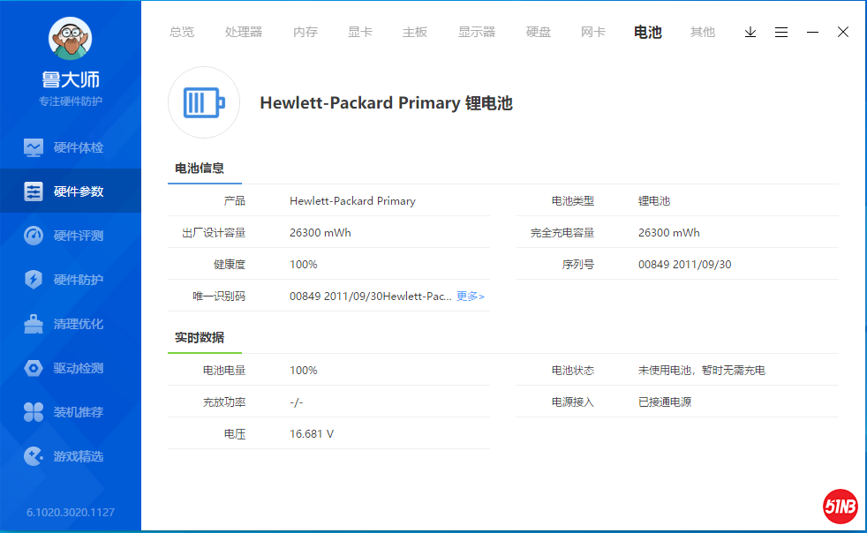Click the 硬件防护 shield icon
Screen dimensions: 867x533
coord(34,280)
